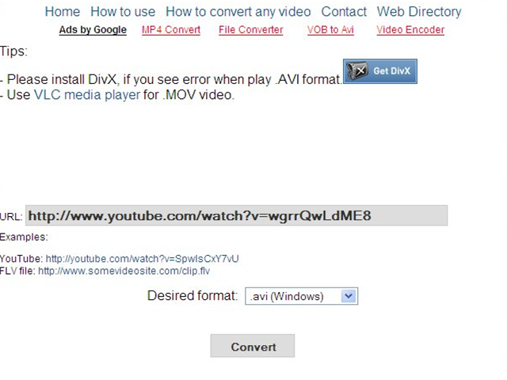Open the Web Directory link
507x380 pixels.
419,12
